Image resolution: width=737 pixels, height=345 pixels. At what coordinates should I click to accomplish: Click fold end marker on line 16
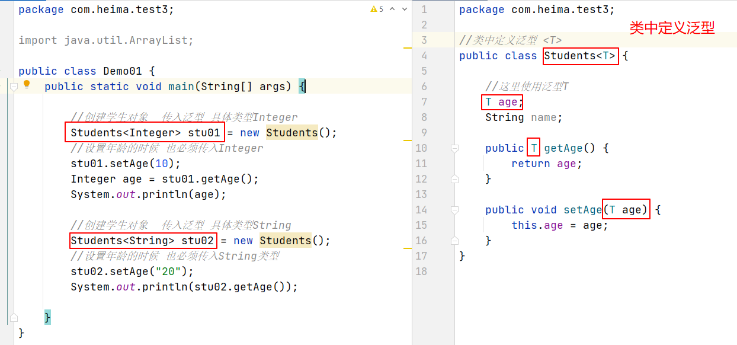click(454, 241)
